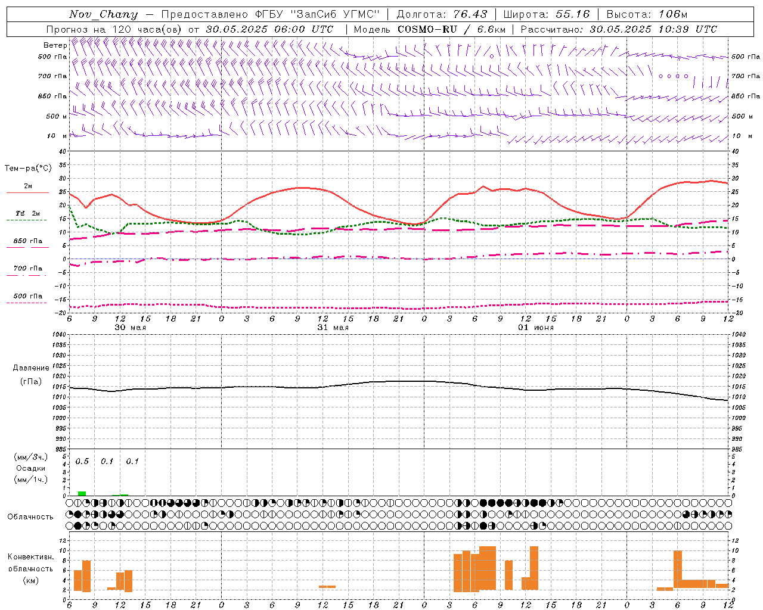Viewport: 763px width, 610px height.
Task: Select the 'Модель COSMO-RU / 6.6км' text
Action: [430, 29]
